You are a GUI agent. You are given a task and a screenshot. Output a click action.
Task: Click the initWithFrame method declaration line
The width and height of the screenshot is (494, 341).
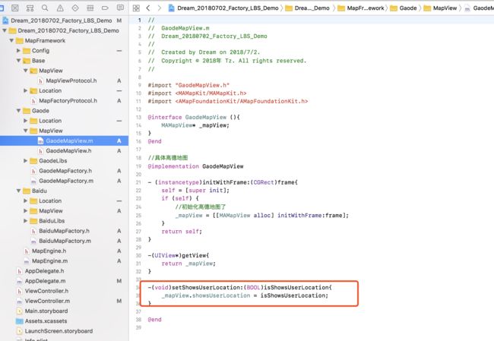point(223,182)
